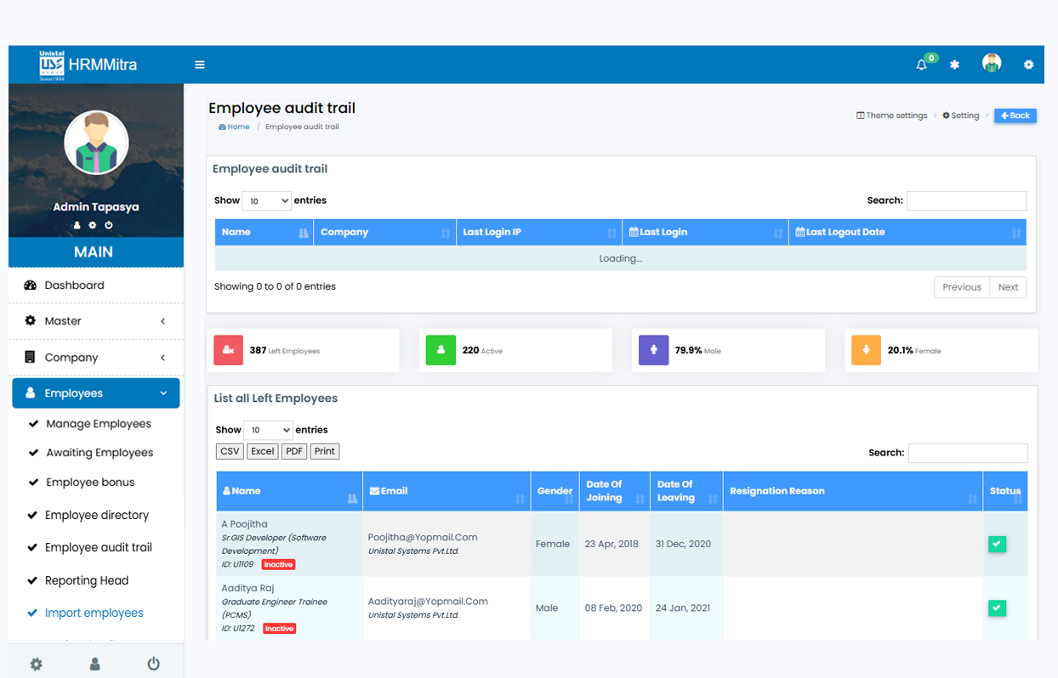Click the orange Female percentage icon
This screenshot has width=1058, height=678.
pos(866,350)
